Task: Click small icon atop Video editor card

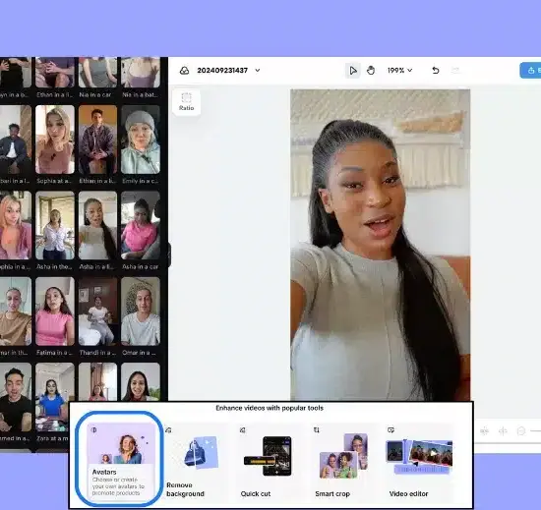Action: point(391,430)
